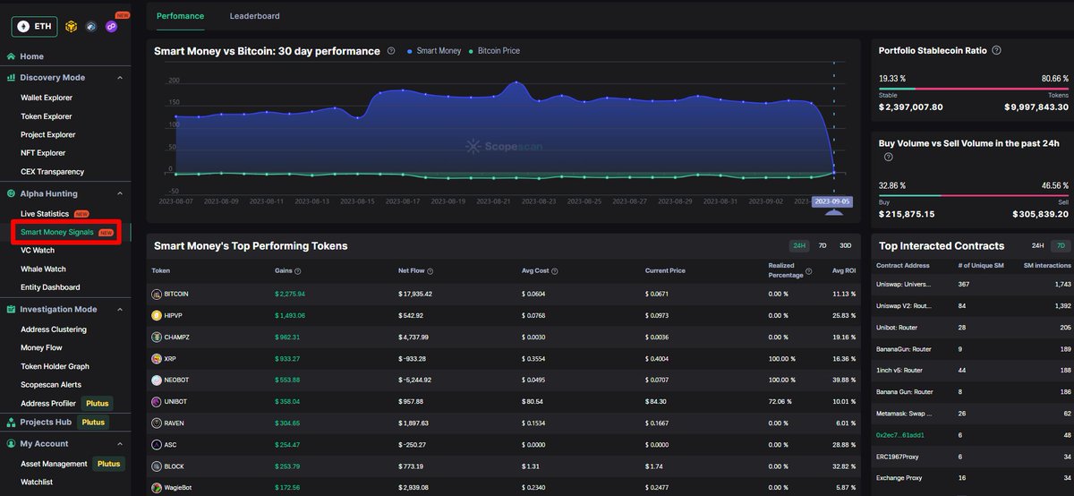Click Realized Percentage info icon
The image size is (1074, 496).
tap(809, 271)
